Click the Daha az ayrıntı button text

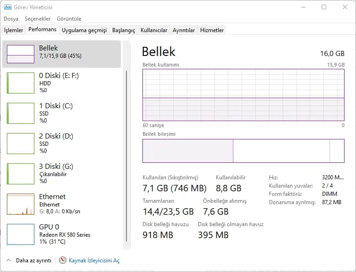point(33,261)
